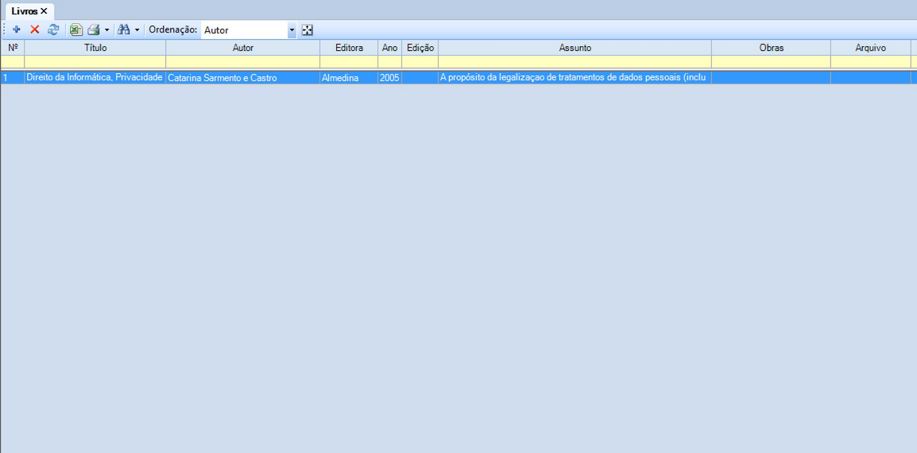Focus the Autor filter field
917x453 pixels.
pos(243,62)
